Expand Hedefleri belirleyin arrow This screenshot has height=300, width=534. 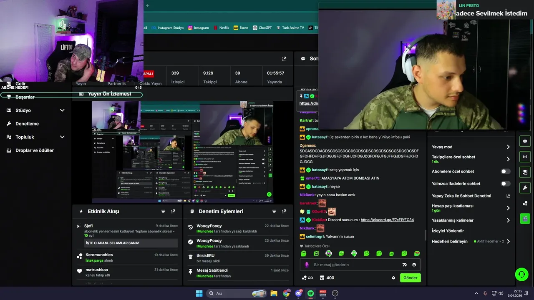(x=508, y=241)
